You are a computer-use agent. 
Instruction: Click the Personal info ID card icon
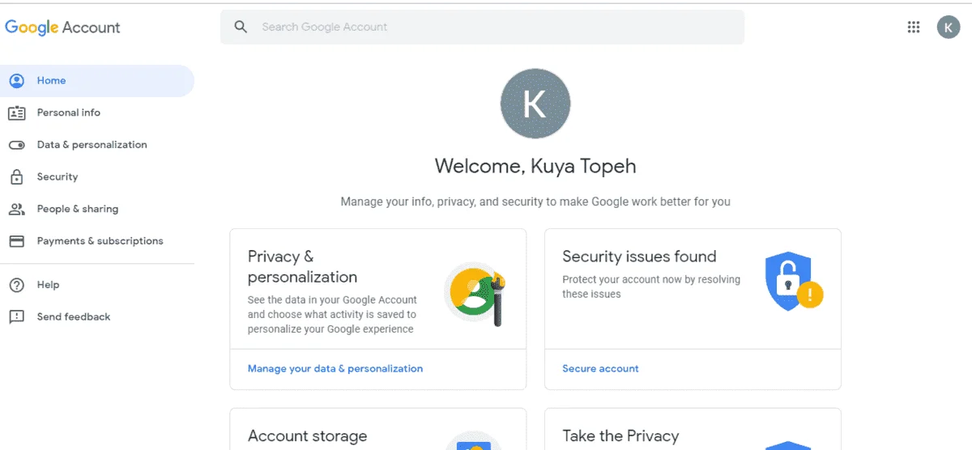(16, 112)
